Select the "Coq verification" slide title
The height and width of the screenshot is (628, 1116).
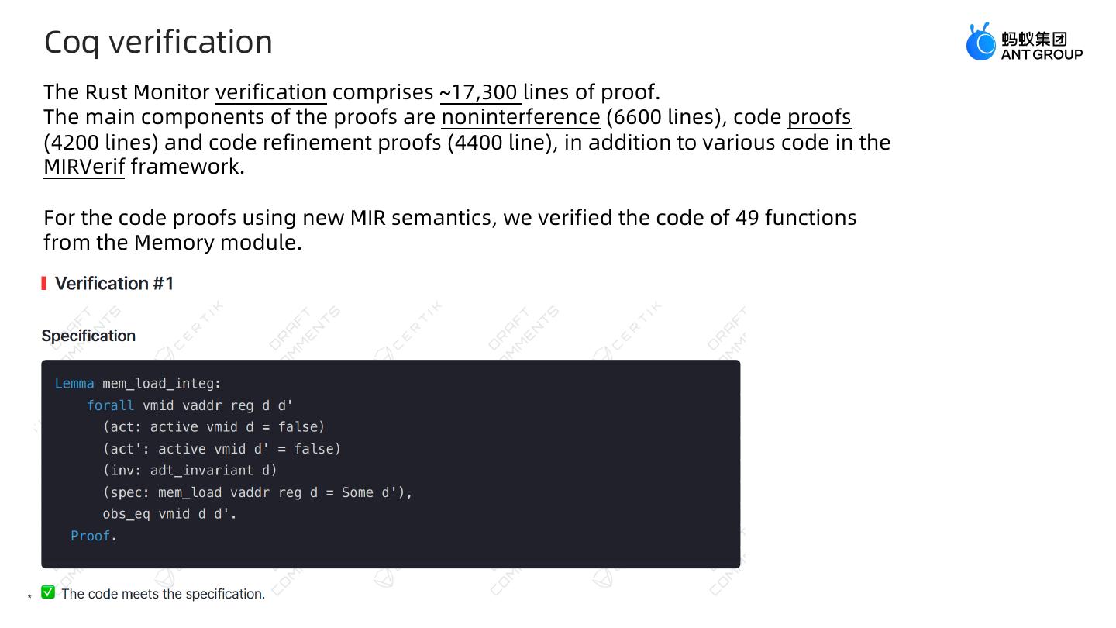point(158,42)
